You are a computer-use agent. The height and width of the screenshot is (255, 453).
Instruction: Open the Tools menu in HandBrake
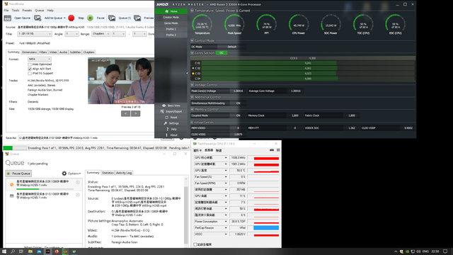(16, 11)
